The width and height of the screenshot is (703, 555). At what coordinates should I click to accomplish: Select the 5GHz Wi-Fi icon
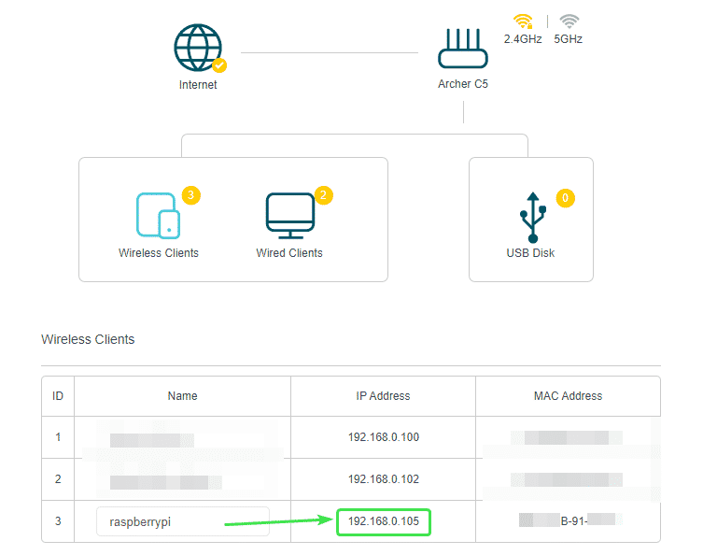pos(569,21)
